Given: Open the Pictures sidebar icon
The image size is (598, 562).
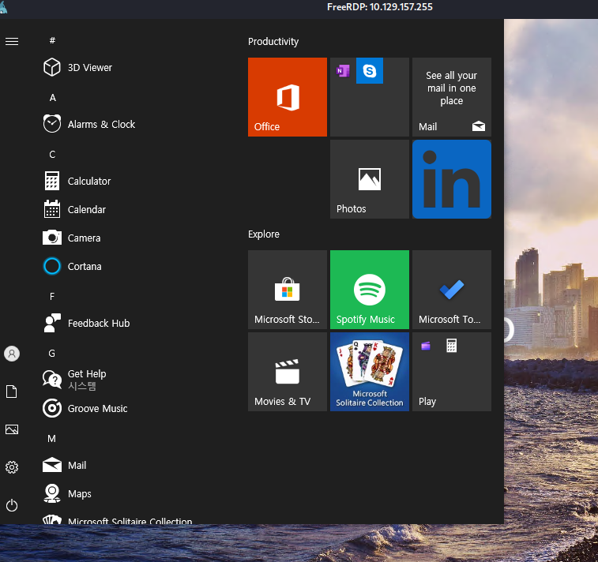Looking at the screenshot, I should (12, 429).
